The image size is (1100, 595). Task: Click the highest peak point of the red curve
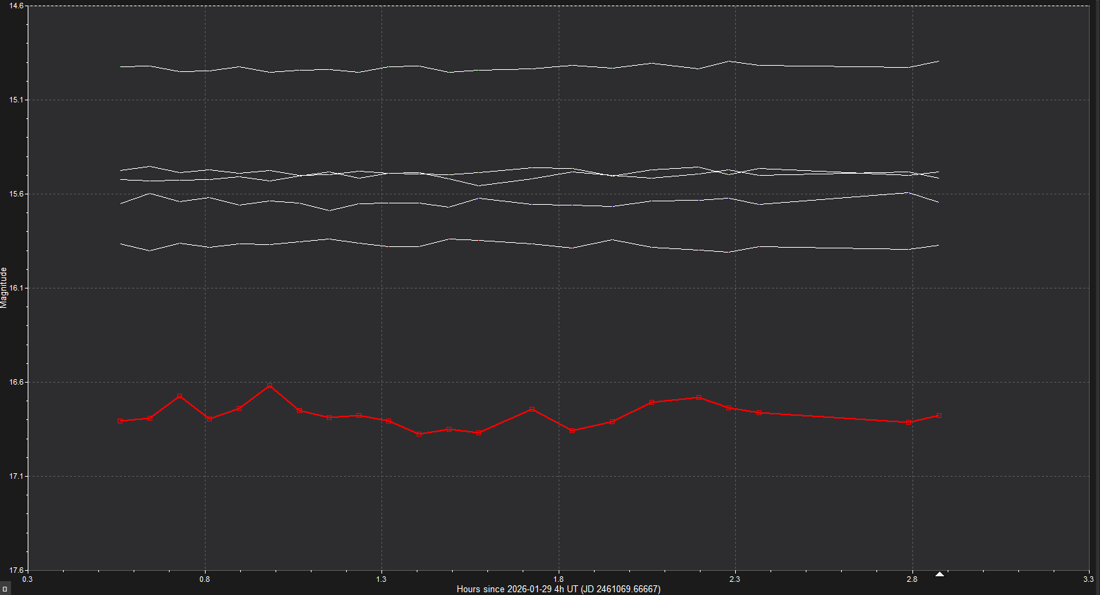click(x=269, y=385)
